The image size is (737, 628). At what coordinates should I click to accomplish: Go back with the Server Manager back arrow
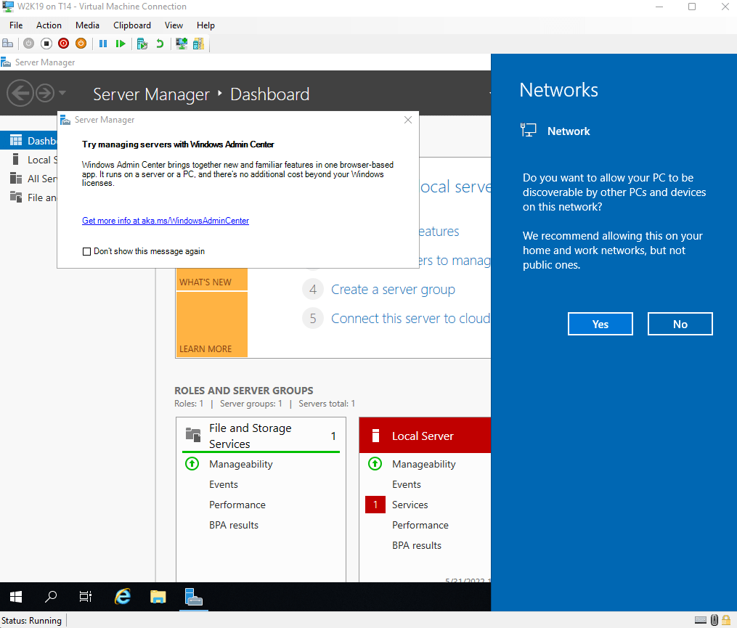click(20, 93)
